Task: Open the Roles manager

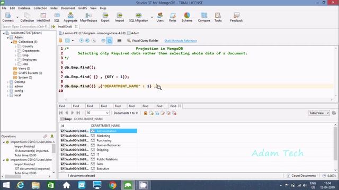Action: tap(173, 17)
